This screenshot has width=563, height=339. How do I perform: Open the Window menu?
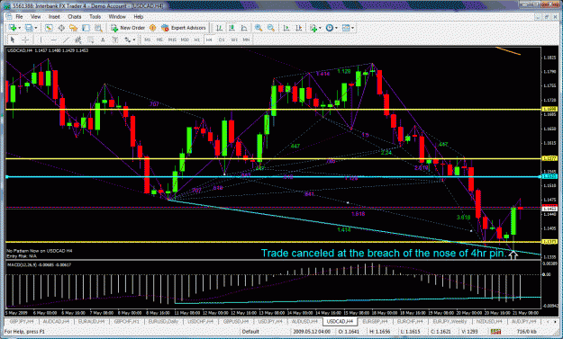coord(117,16)
